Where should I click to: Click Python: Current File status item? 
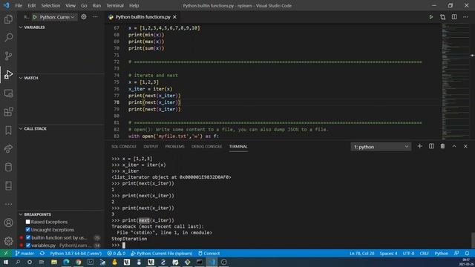(x=162, y=254)
